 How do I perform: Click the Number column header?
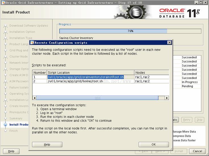coord(39,73)
